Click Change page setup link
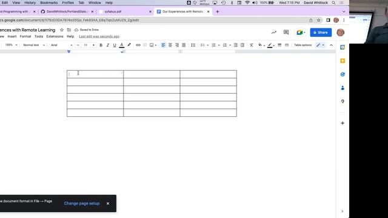This screenshot has height=218, width=388. pyautogui.click(x=82, y=203)
